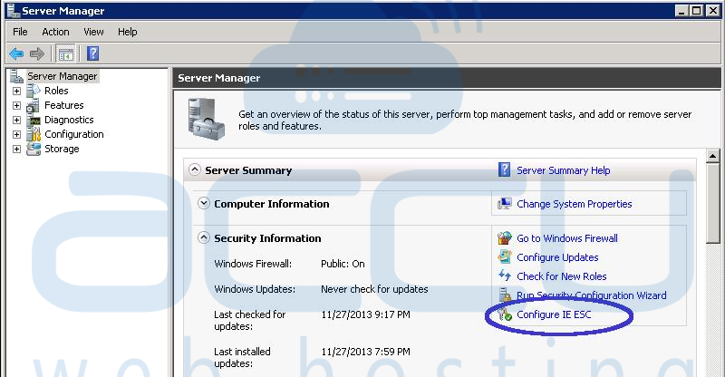Click the 'Public: On' firewall status
This screenshot has width=725, height=377.
pyautogui.click(x=343, y=264)
